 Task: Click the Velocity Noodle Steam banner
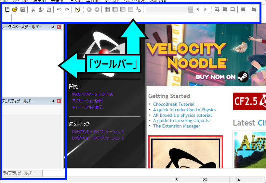206,55
